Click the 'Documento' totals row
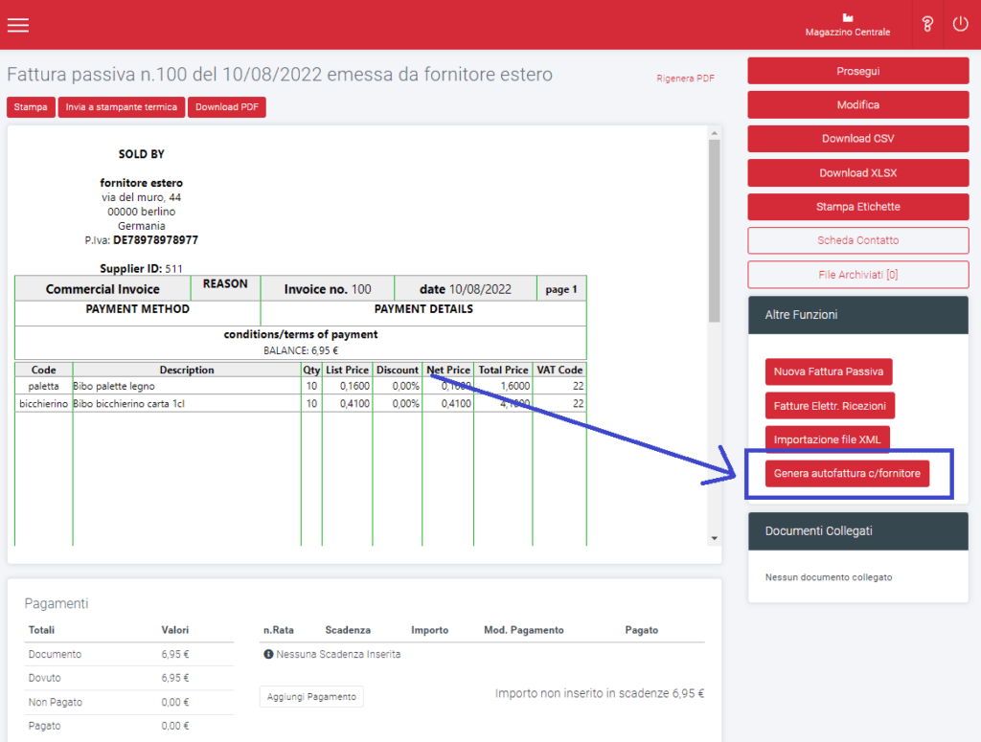The width and height of the screenshot is (981, 742). coord(129,654)
